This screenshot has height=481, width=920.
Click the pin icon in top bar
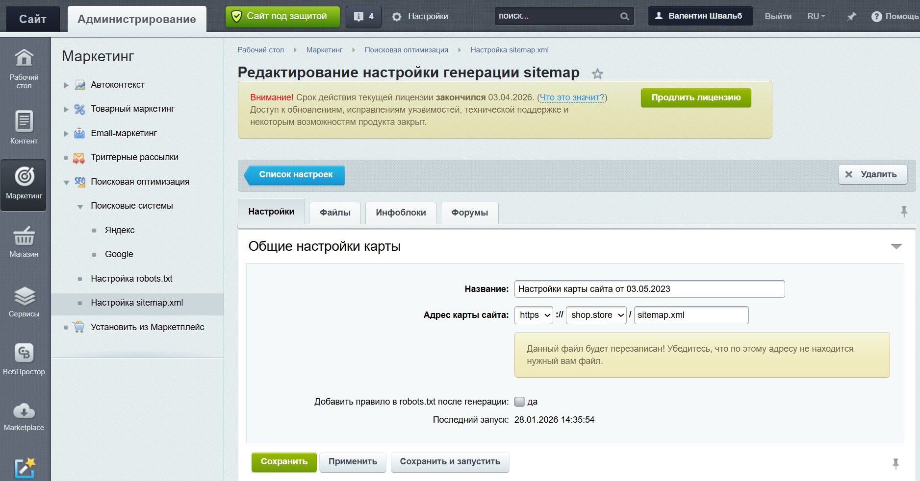click(x=851, y=16)
